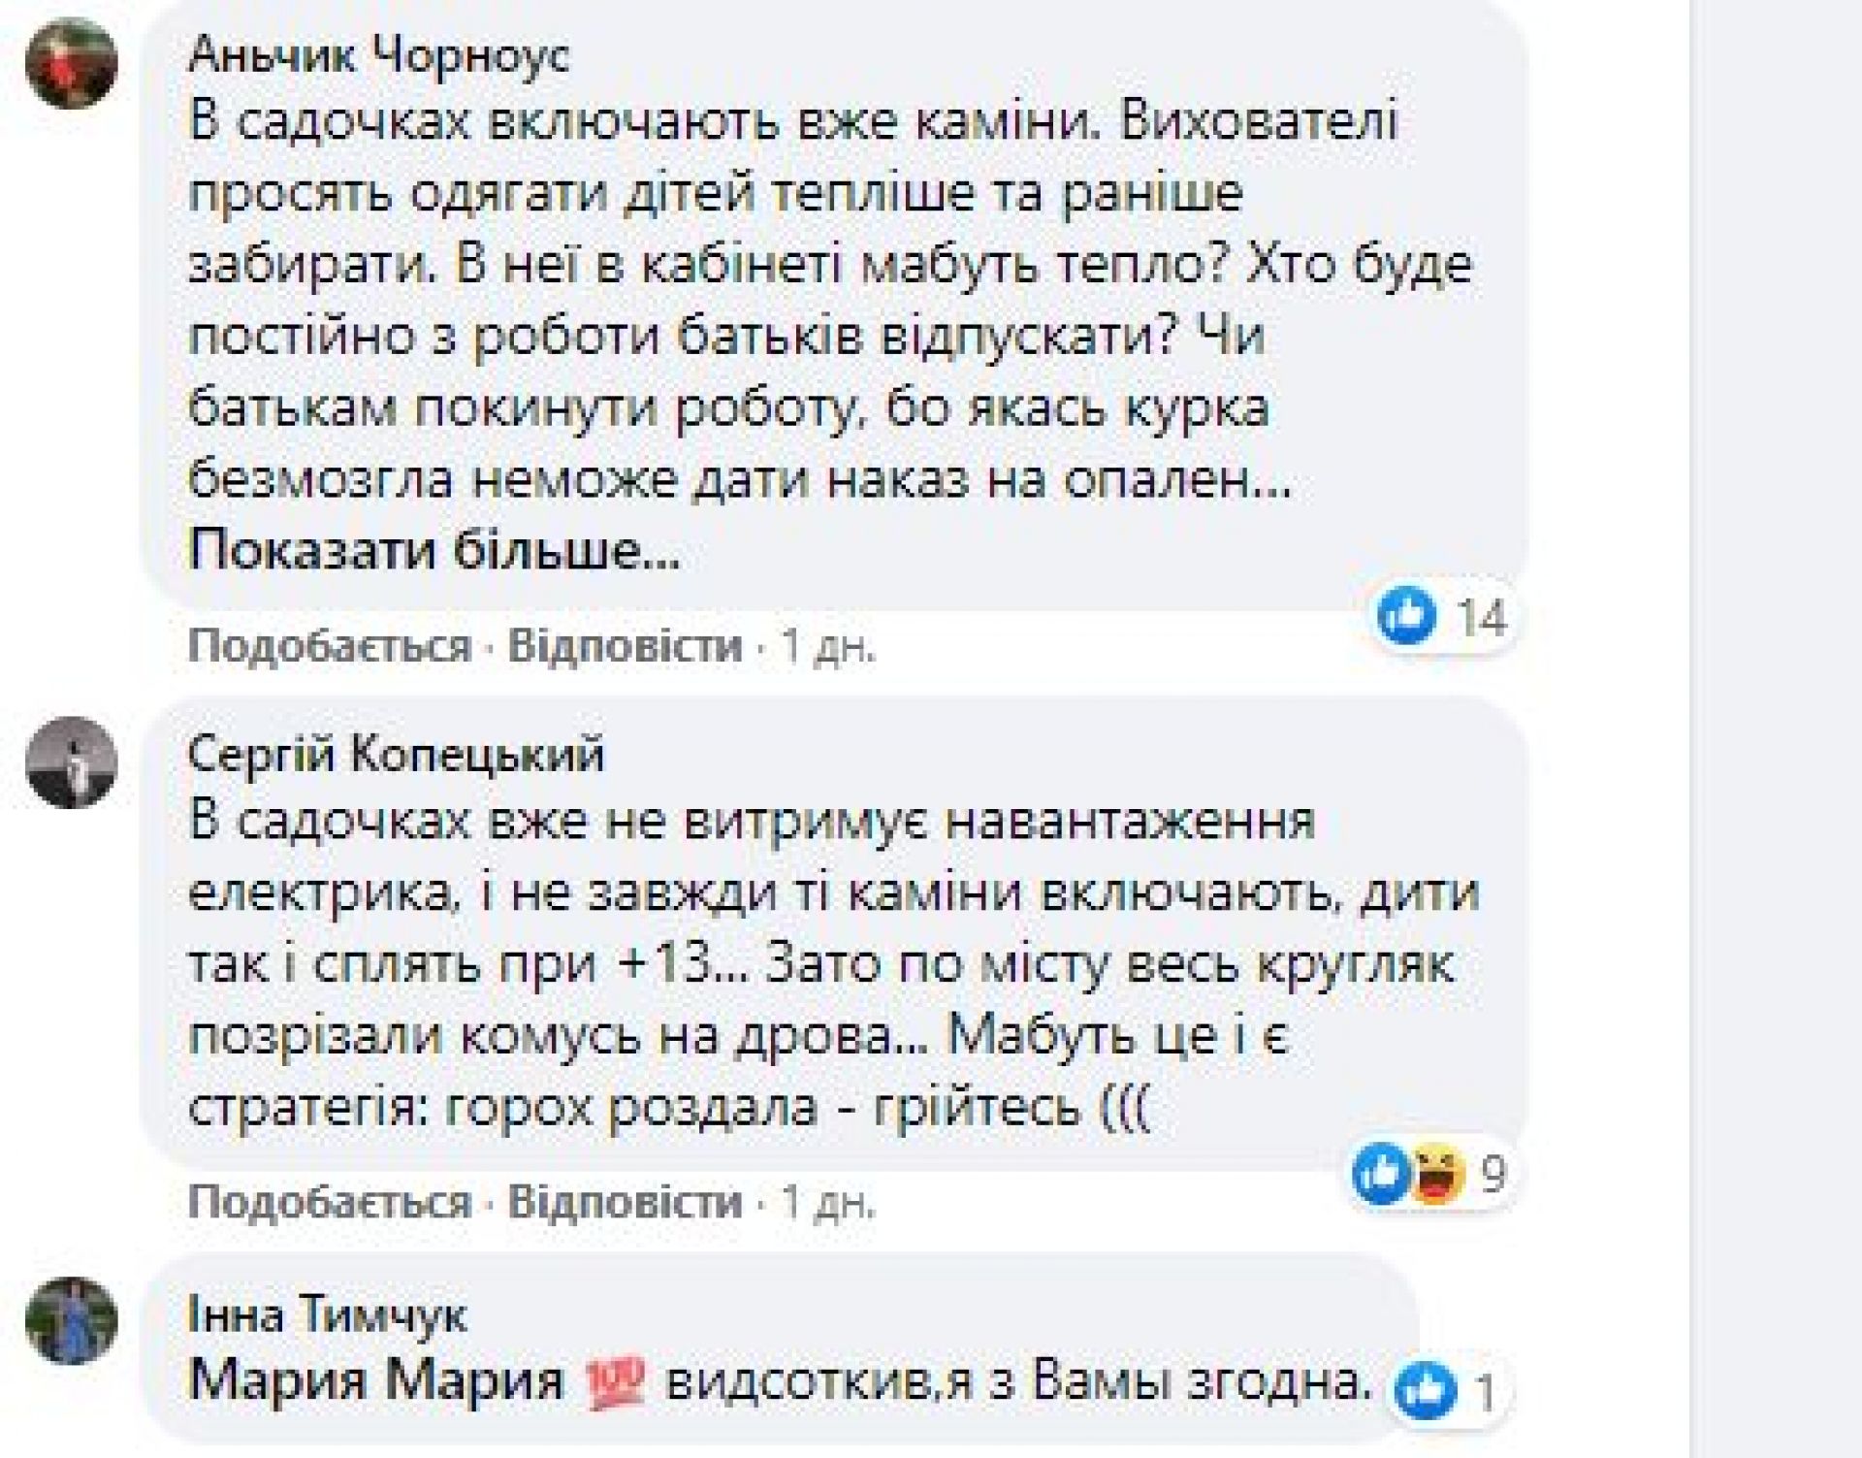This screenshot has height=1458, width=1862.
Task: Reply to Аньчик Чорноус's comment via Відповісти
Action: tap(625, 646)
